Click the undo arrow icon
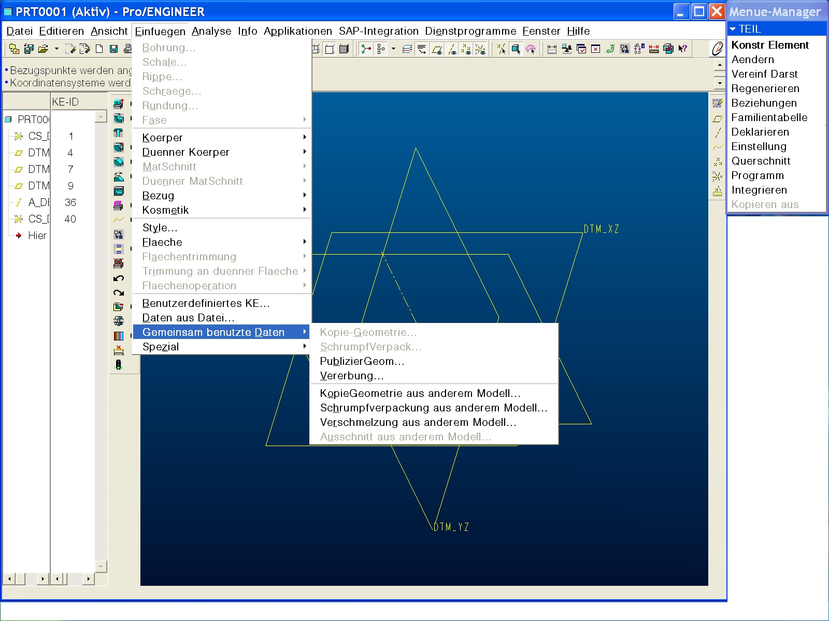The height and width of the screenshot is (621, 829). tap(119, 278)
